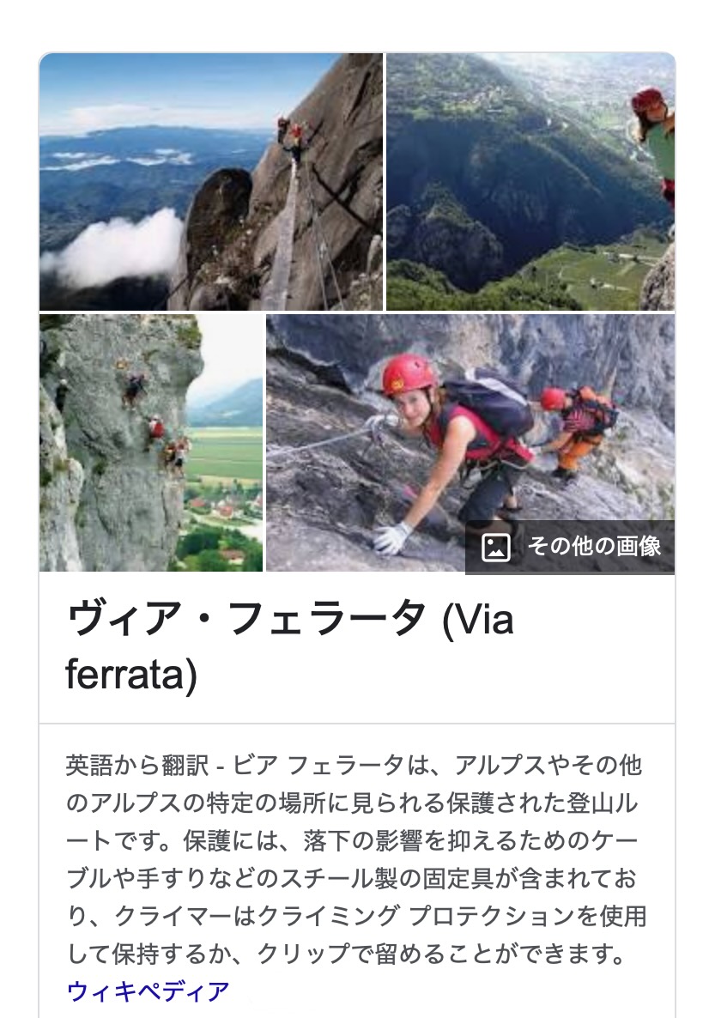Click the red helmet at the top-right photo edge
The width and height of the screenshot is (709, 1018).
click(x=649, y=100)
